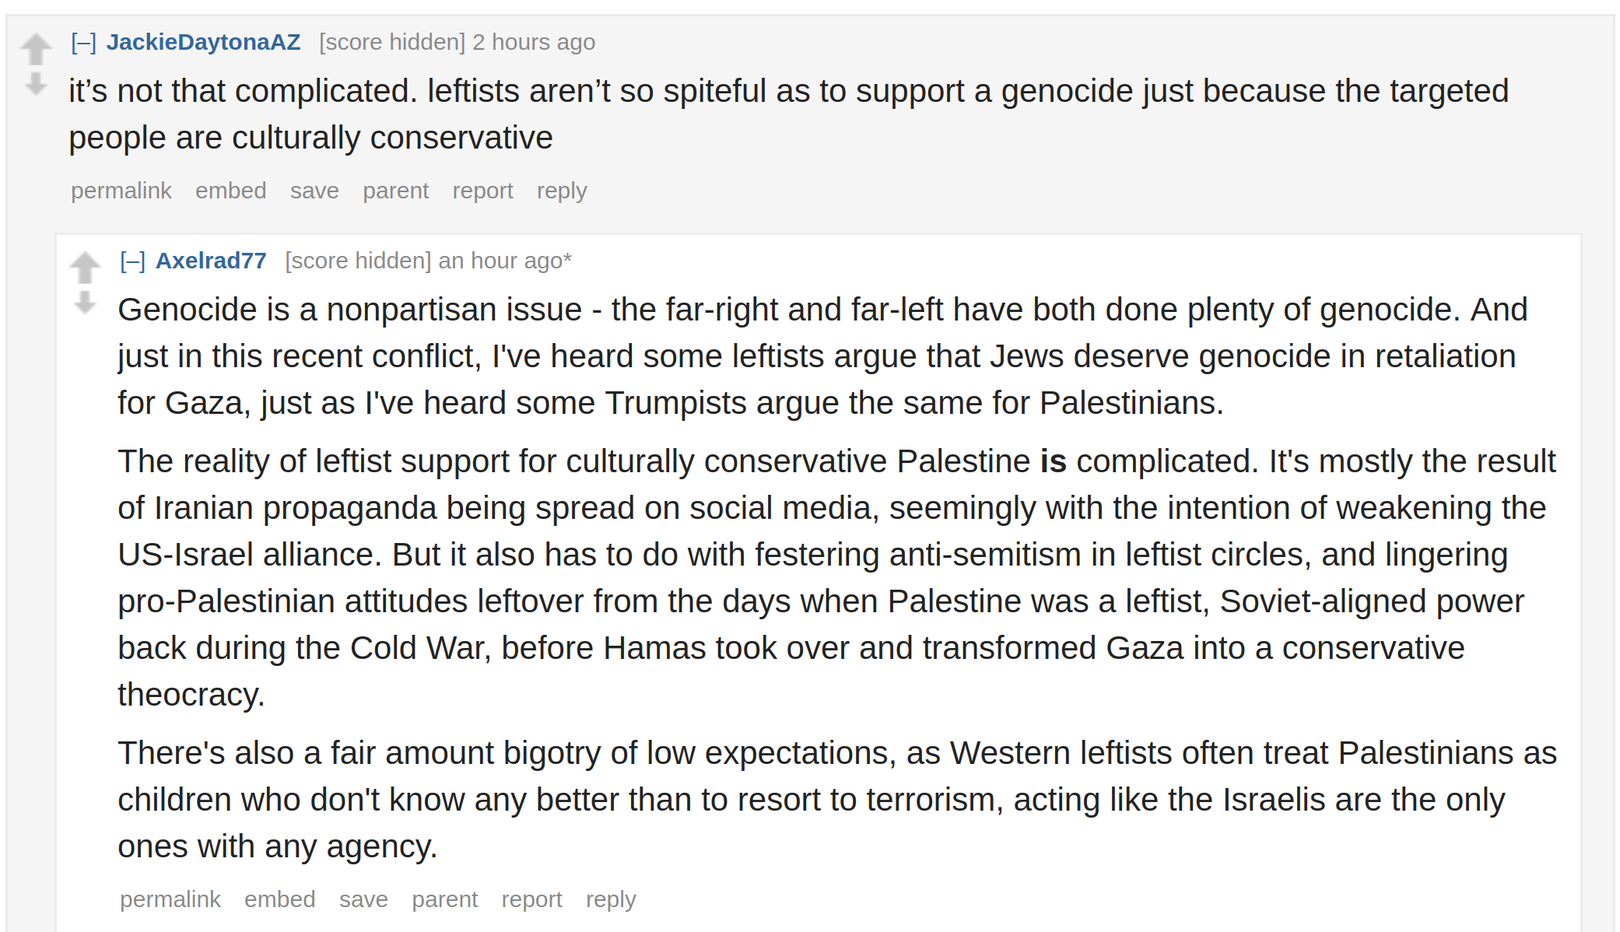This screenshot has height=932, width=1620.
Task: Report Axelrad77's comment
Action: 532,899
